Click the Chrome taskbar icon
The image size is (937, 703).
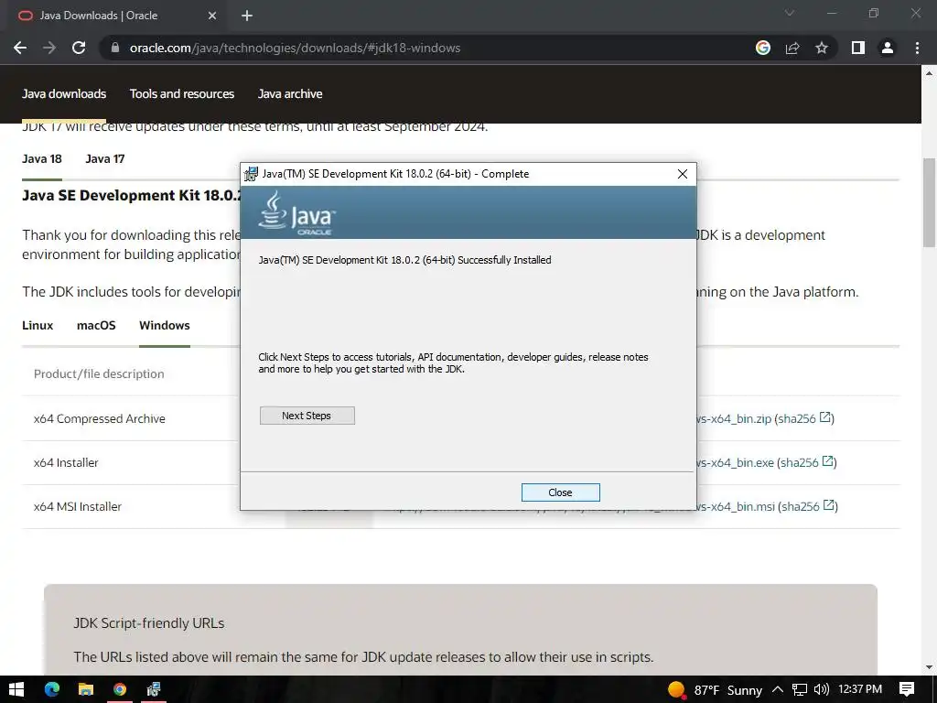tap(120, 689)
